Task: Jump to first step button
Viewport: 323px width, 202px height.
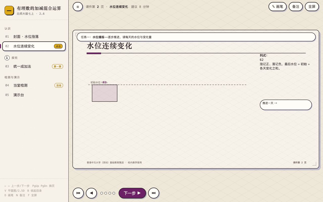Action: [78, 193]
